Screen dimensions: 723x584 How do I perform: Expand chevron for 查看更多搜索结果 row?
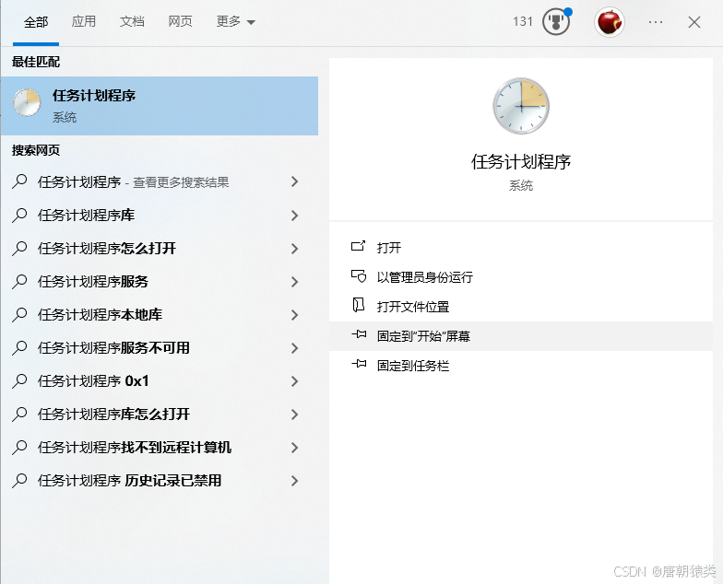tap(295, 182)
